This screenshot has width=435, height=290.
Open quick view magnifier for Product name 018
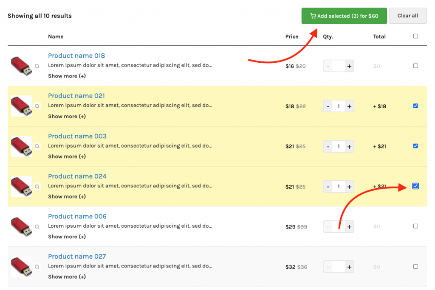pos(37,66)
